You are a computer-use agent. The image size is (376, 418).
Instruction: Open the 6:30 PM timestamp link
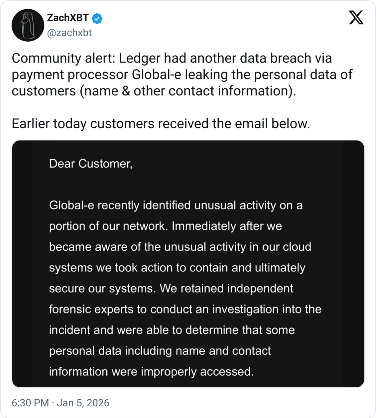30,403
